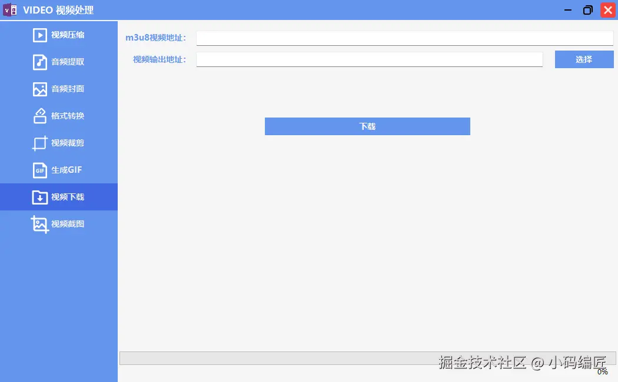Click 选择 to choose output folder

pos(584,59)
